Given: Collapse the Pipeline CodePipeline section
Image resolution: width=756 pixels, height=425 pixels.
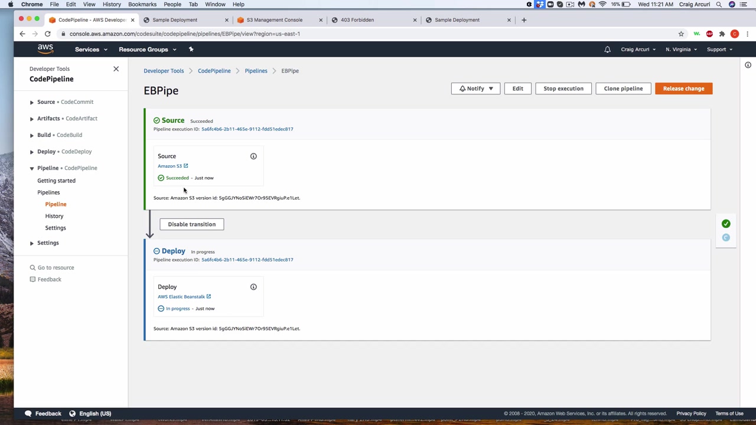Looking at the screenshot, I should pyautogui.click(x=32, y=168).
